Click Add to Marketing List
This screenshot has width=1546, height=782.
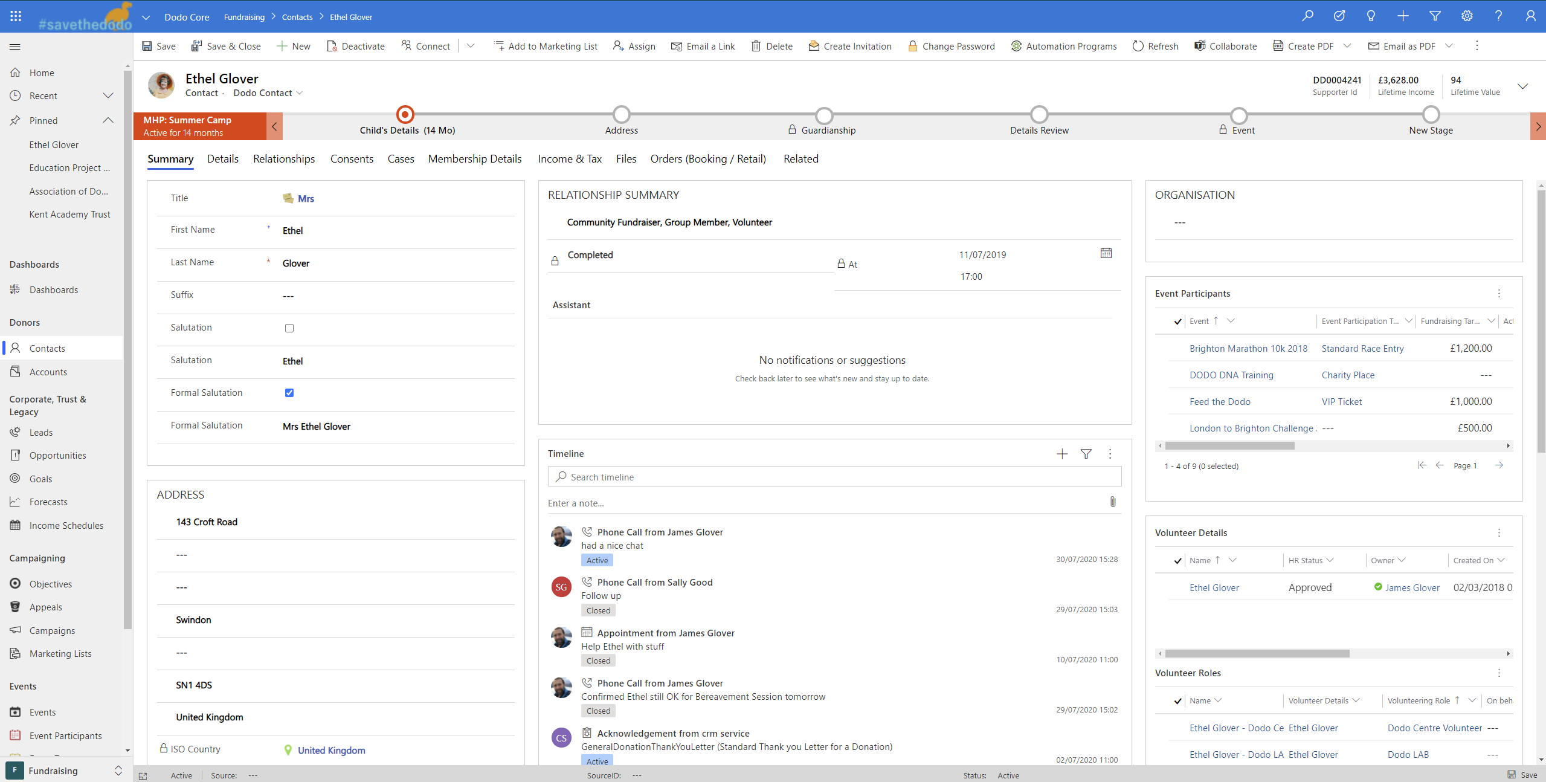[546, 46]
